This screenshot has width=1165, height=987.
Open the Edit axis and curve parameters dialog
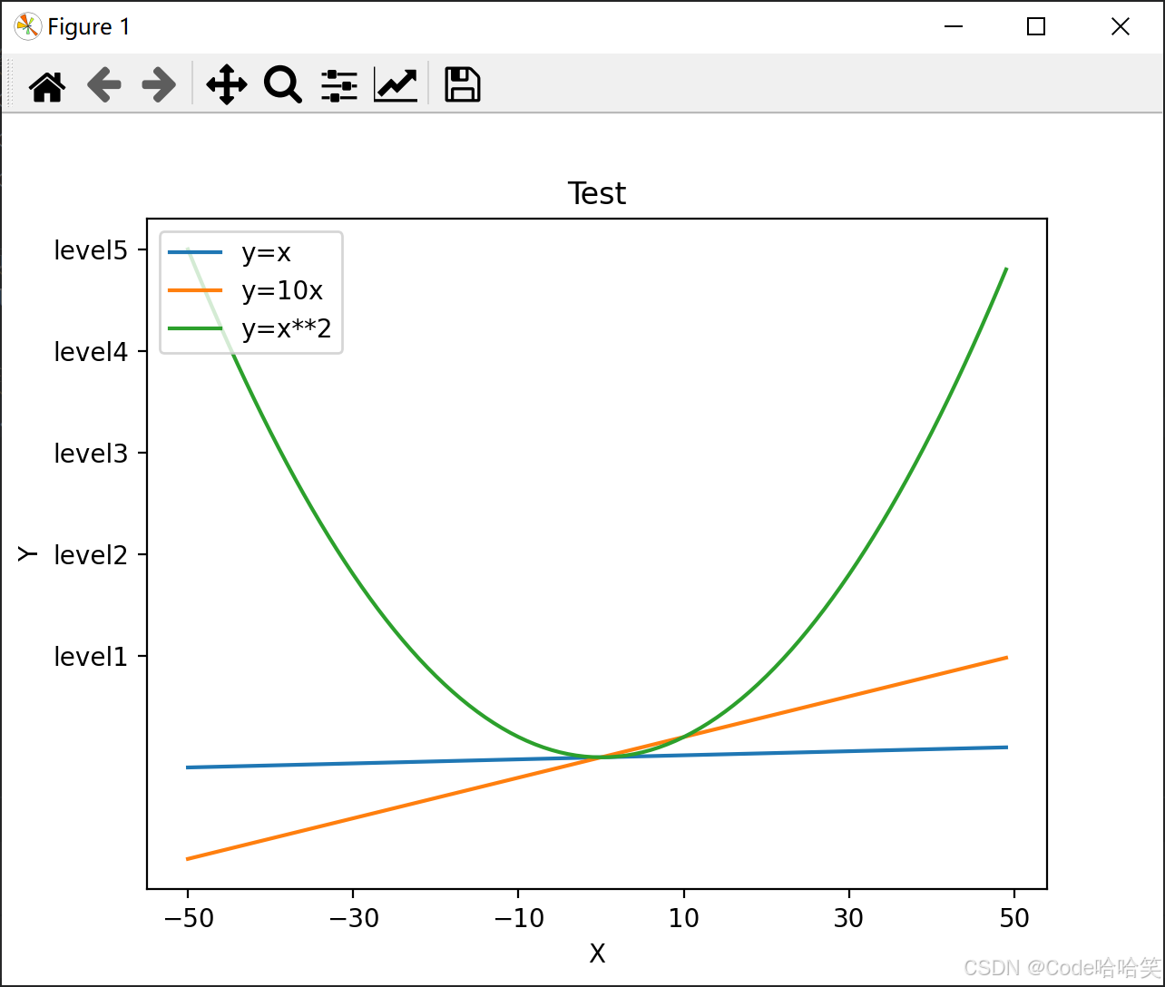point(396,85)
